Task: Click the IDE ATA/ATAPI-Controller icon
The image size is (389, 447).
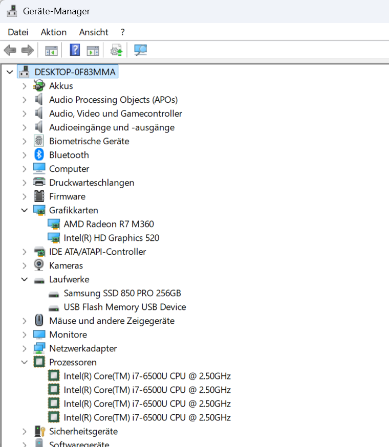Action: 39,252
